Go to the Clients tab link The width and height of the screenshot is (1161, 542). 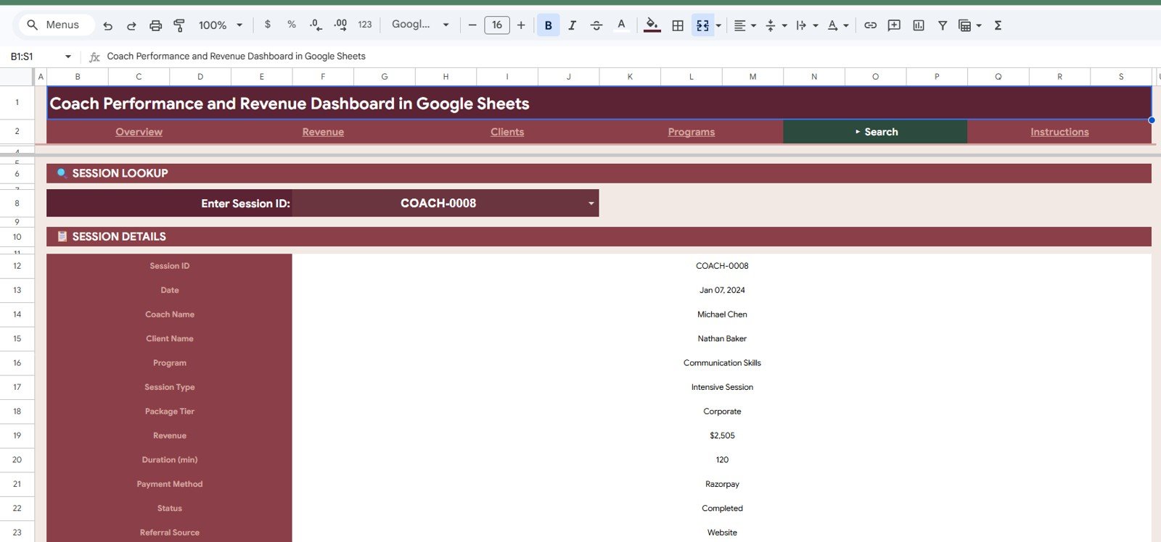pyautogui.click(x=507, y=132)
